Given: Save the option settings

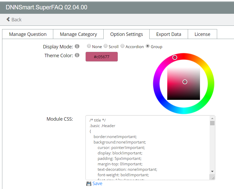Looking at the screenshot, I should click(97, 184).
